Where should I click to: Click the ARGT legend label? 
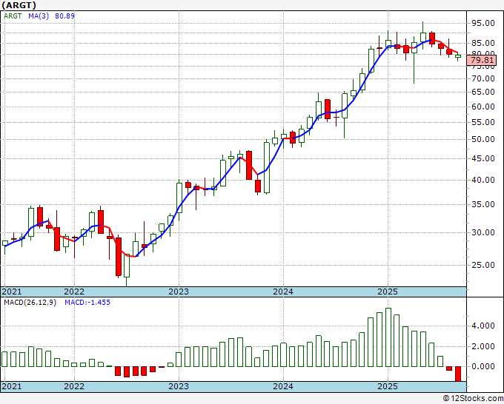click(13, 16)
